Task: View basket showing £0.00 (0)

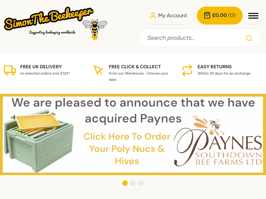Action: [x=220, y=16]
